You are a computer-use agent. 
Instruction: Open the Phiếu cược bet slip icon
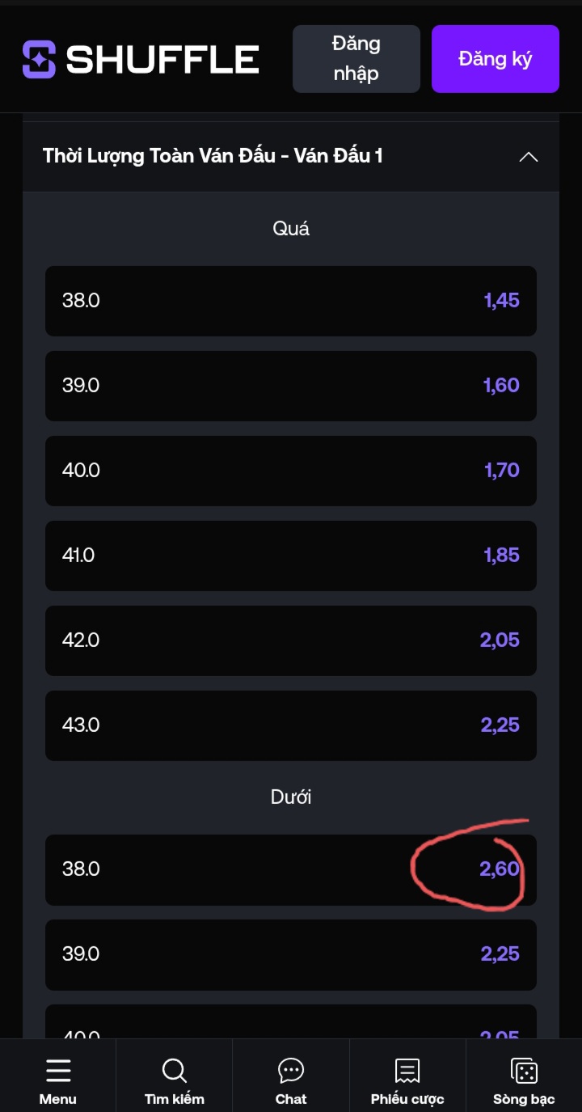click(407, 1071)
